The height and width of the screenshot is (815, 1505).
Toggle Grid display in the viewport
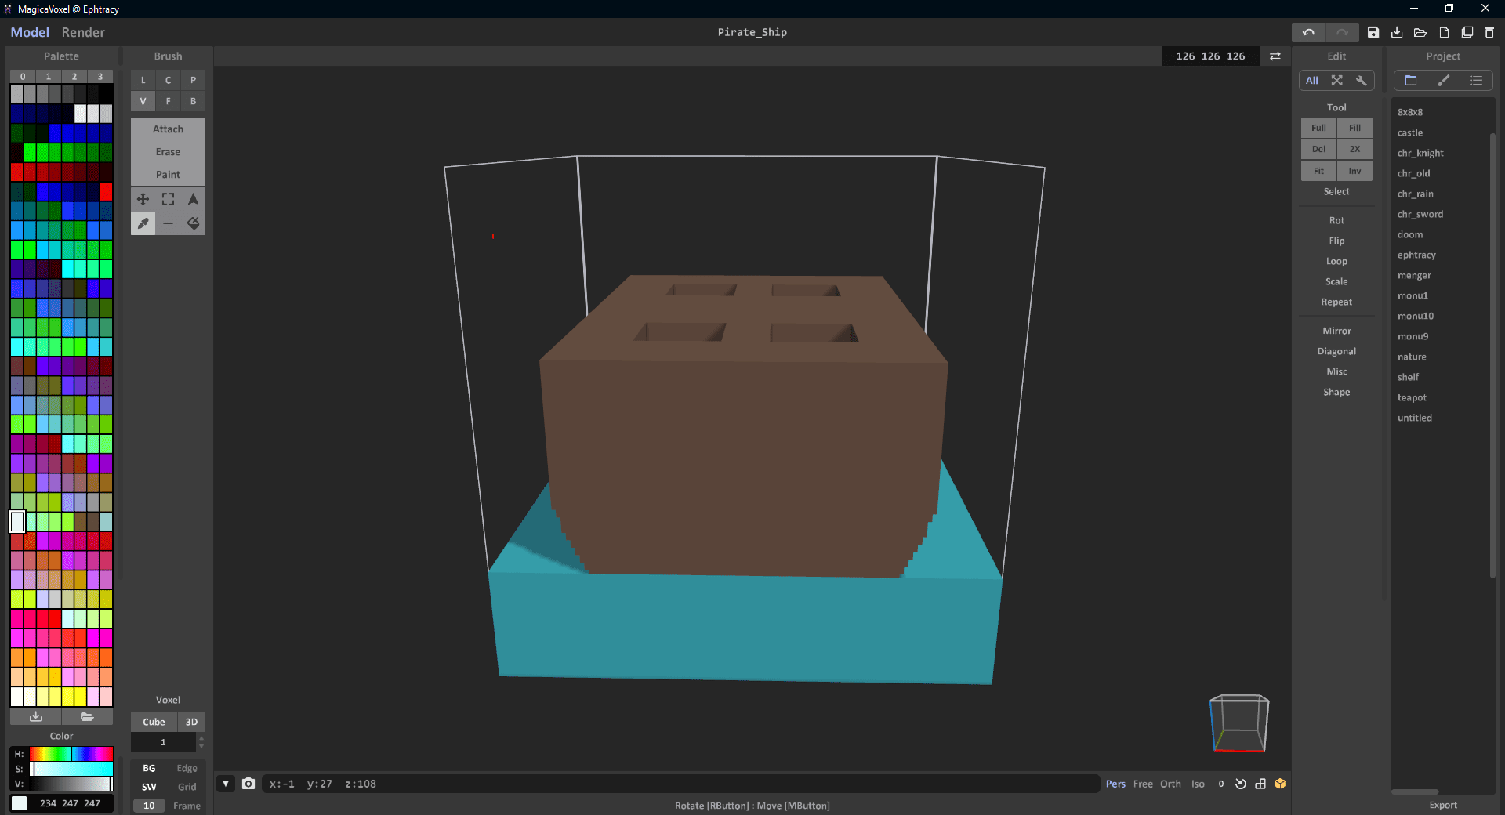187,787
